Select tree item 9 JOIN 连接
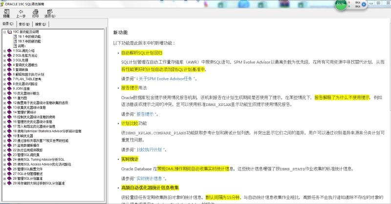Screen dimensions: 391x204 pos(21,89)
